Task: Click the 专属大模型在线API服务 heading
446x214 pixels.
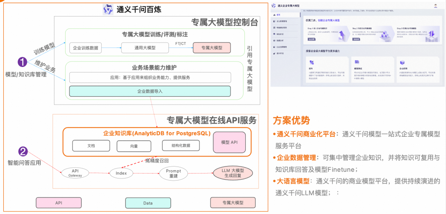Action: (211, 120)
